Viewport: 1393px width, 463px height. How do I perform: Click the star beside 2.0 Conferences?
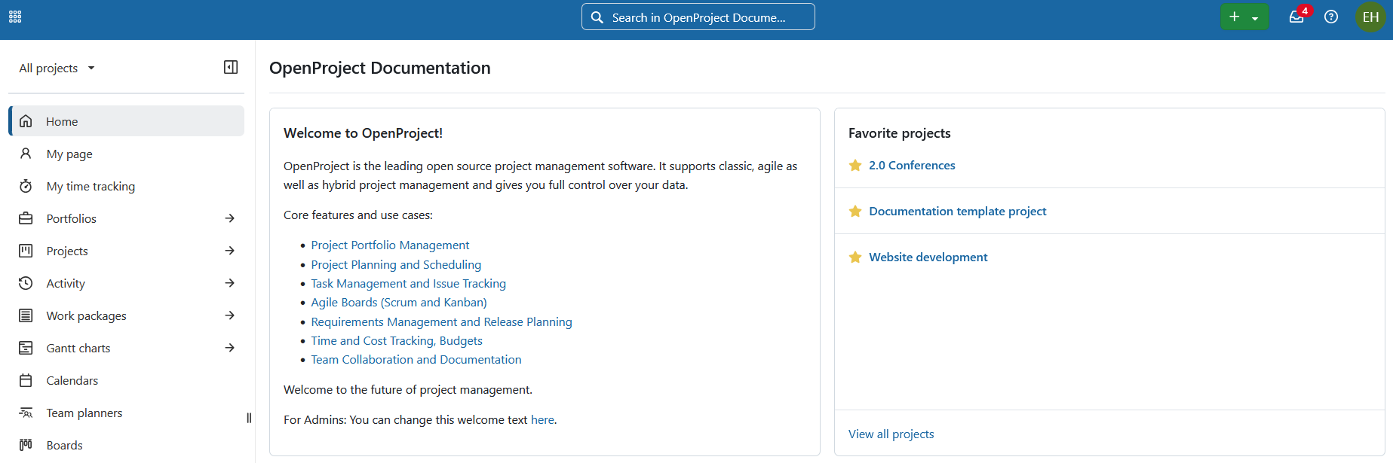[x=855, y=166]
